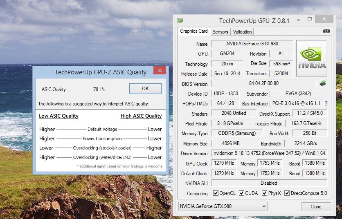Click the Texture Fillrate field 163.7 GTexel/s
Image resolution: width=342 pixels, height=219 pixels.
point(306,123)
